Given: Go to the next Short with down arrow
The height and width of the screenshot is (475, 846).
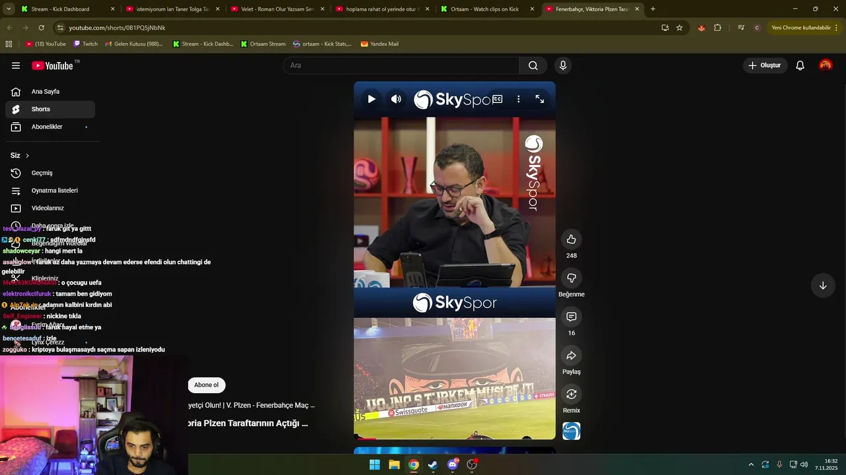Looking at the screenshot, I should [823, 286].
